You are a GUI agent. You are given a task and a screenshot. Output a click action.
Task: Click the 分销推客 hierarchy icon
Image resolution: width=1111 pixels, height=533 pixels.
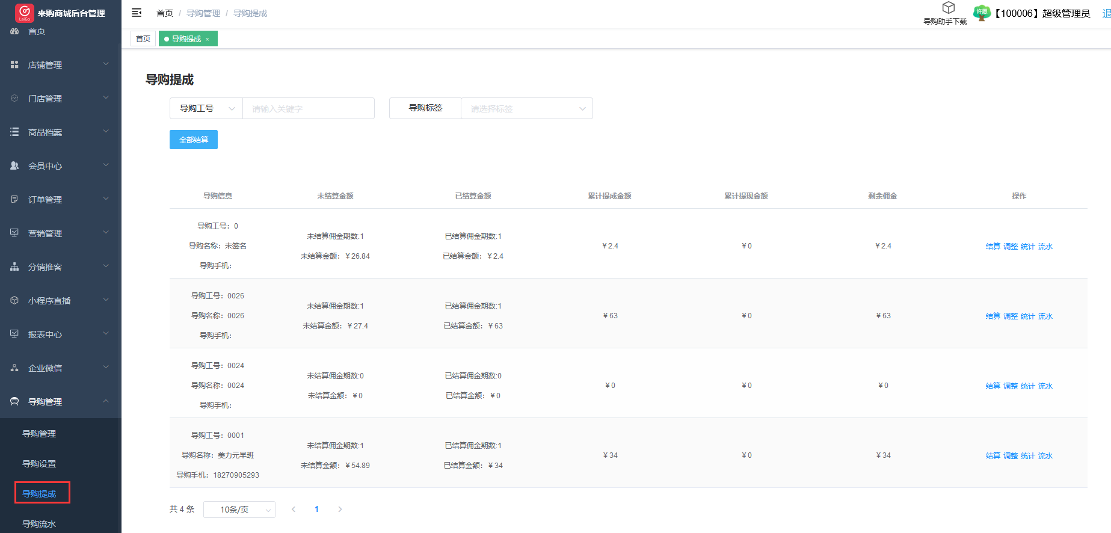click(x=14, y=266)
